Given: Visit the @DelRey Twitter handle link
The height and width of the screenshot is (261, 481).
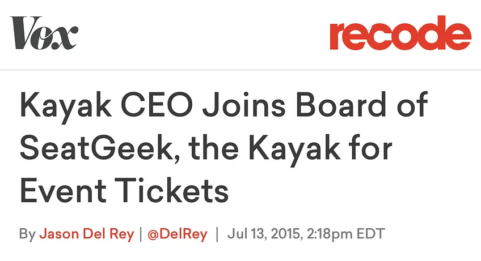Looking at the screenshot, I should (178, 234).
